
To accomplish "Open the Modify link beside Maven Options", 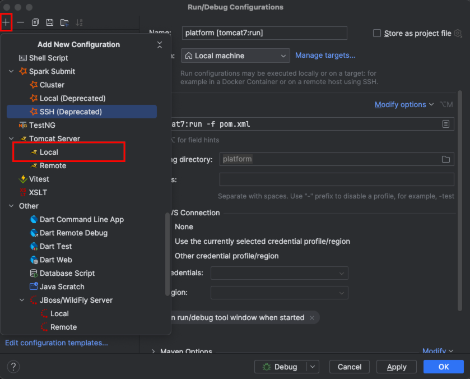I will (438, 351).
